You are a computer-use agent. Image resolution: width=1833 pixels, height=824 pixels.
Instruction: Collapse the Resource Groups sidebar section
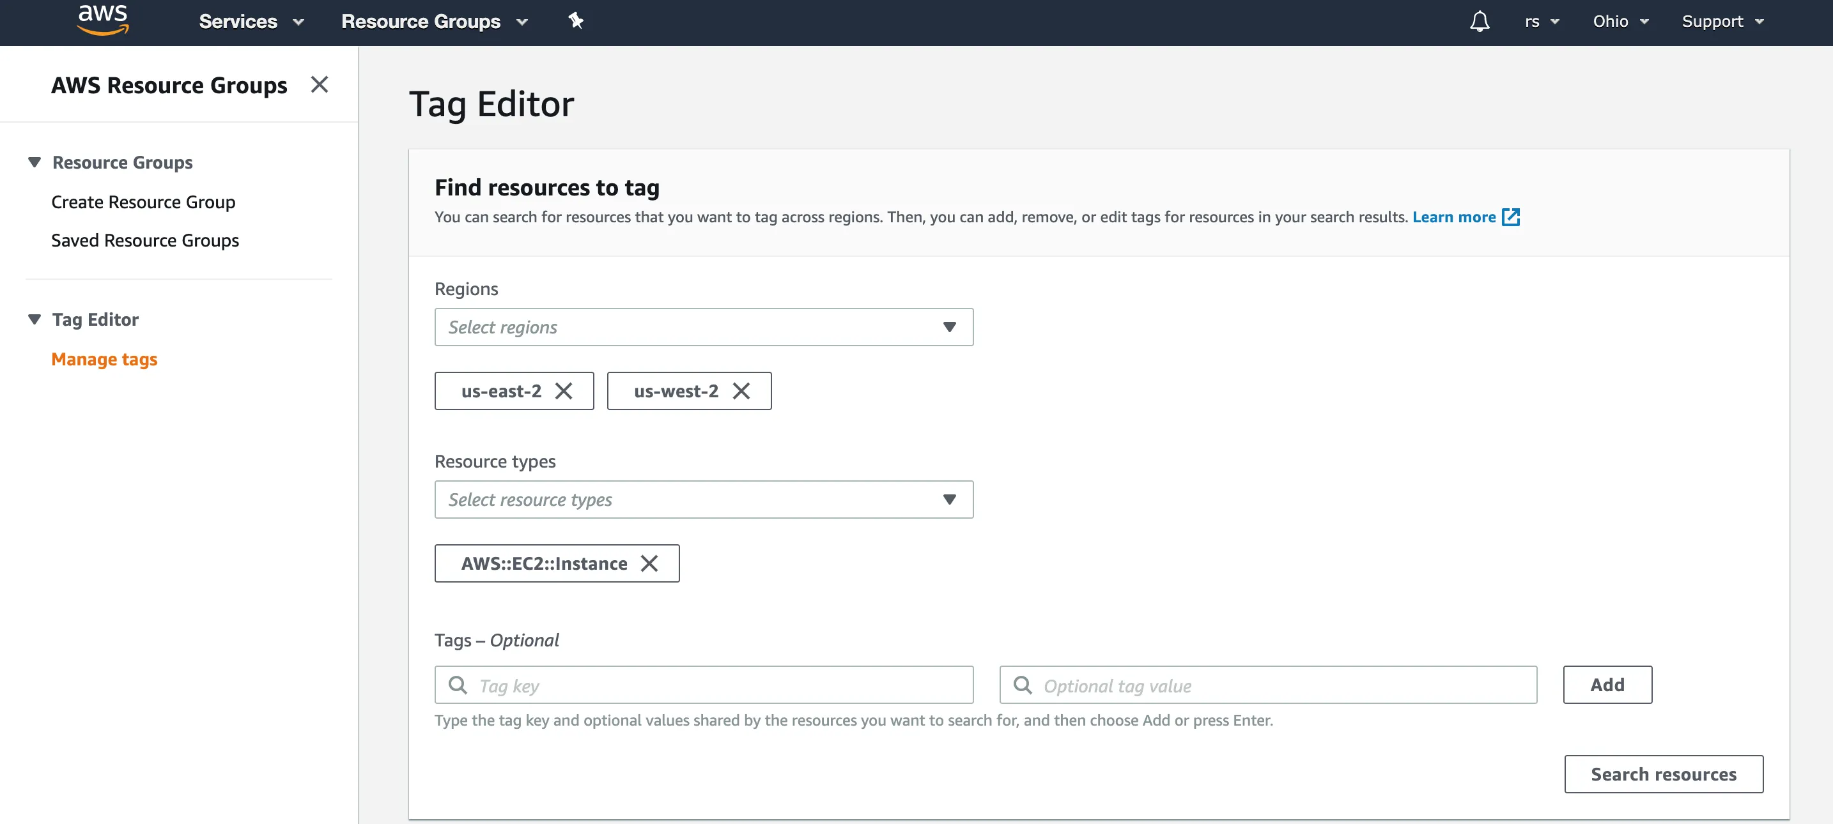click(x=34, y=163)
